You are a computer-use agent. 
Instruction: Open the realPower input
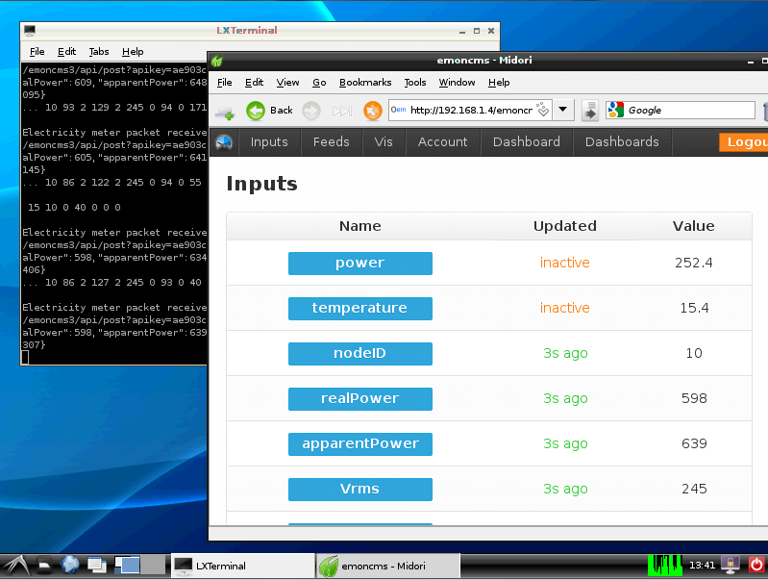[360, 398]
